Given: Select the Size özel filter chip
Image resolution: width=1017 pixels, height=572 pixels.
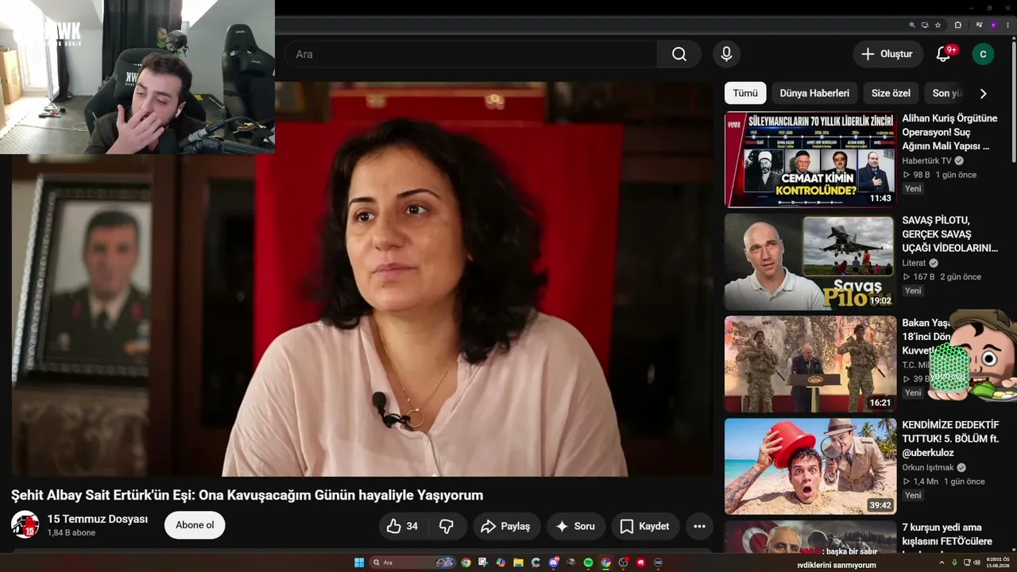Looking at the screenshot, I should [891, 93].
